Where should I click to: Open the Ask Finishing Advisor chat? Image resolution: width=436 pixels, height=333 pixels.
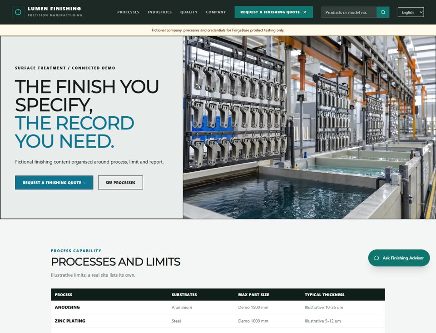point(399,258)
